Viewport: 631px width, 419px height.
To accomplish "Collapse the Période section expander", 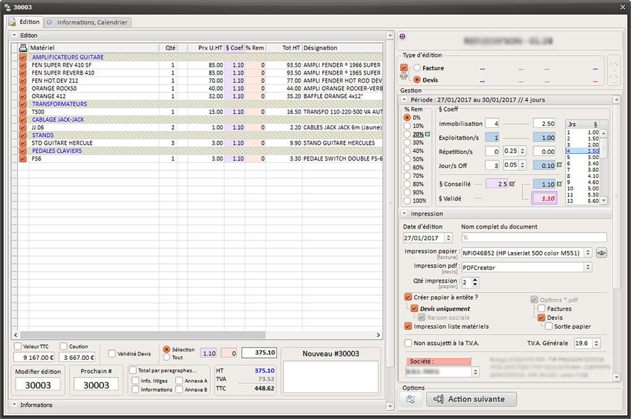I will pyautogui.click(x=404, y=99).
